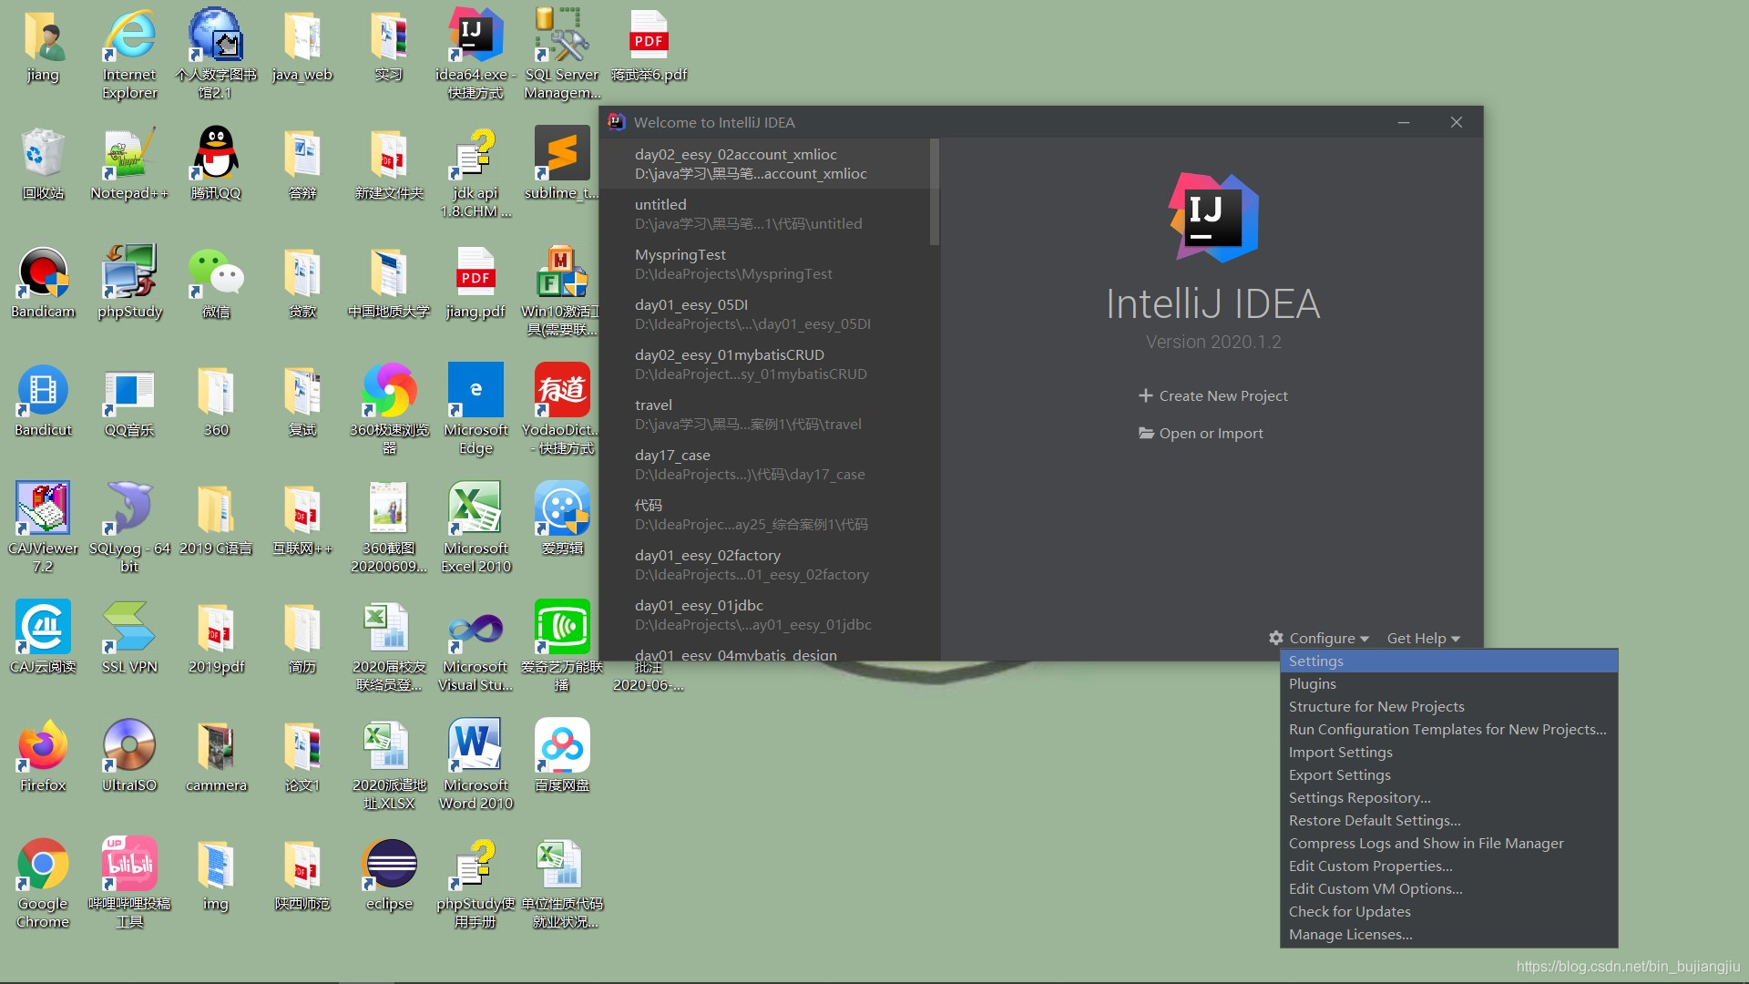Screen dimensions: 1749x984
Task: Select the WeChat desktop icon
Action: tap(216, 282)
